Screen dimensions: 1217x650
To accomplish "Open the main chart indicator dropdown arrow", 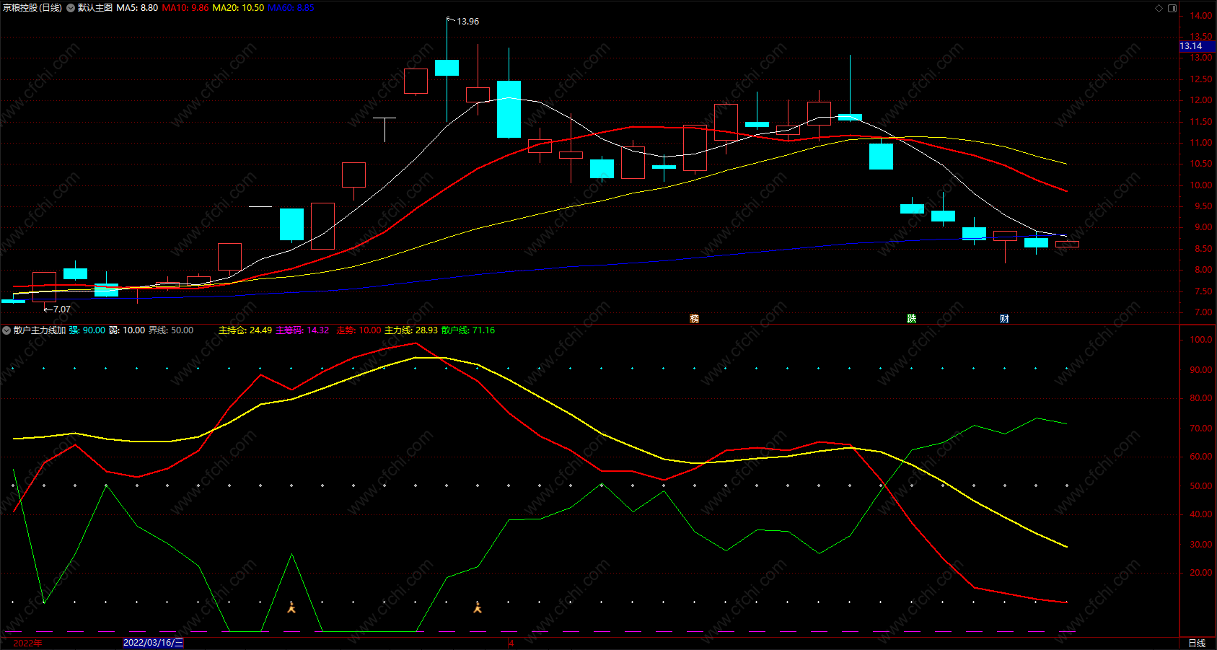I will [x=71, y=8].
